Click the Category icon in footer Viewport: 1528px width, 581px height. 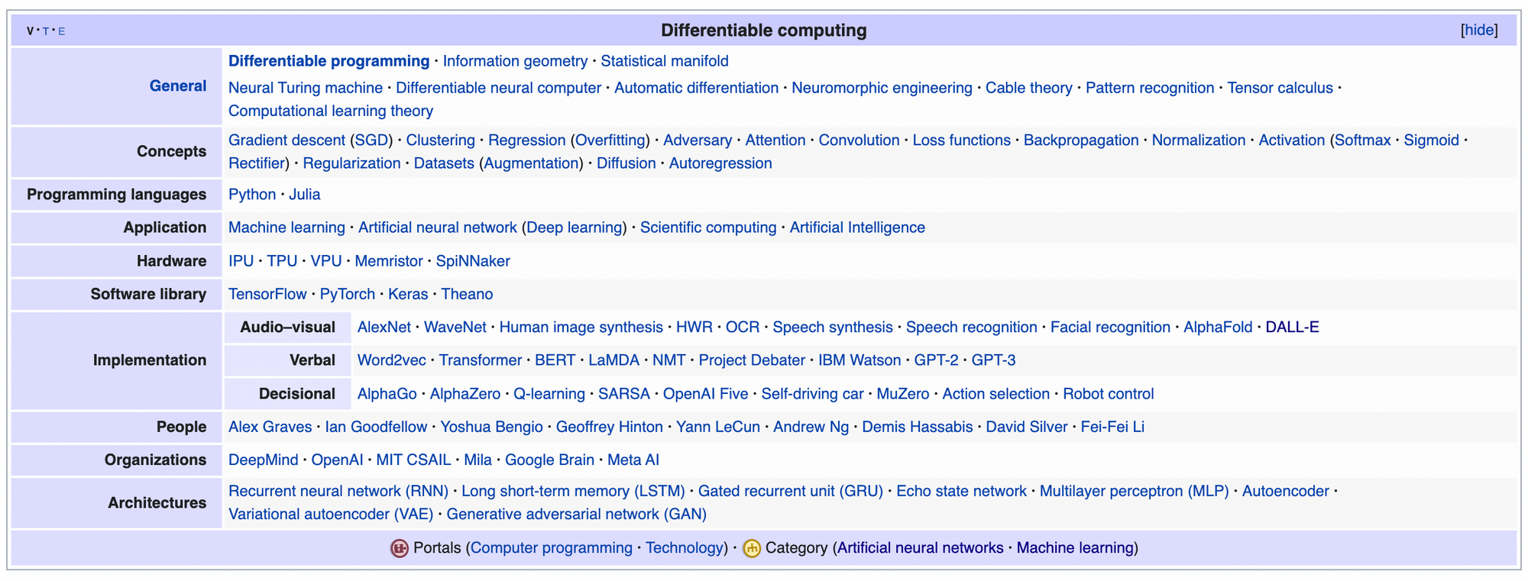coord(752,548)
